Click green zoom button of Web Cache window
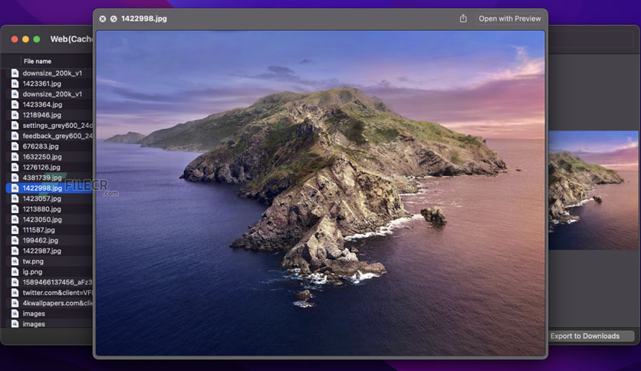 37,39
